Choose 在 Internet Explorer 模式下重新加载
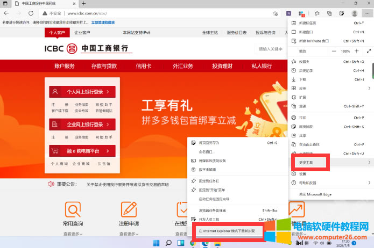Viewport: 374px width, 248px height. tap(228, 231)
